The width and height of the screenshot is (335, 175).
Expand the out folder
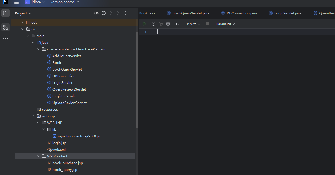point(22,22)
